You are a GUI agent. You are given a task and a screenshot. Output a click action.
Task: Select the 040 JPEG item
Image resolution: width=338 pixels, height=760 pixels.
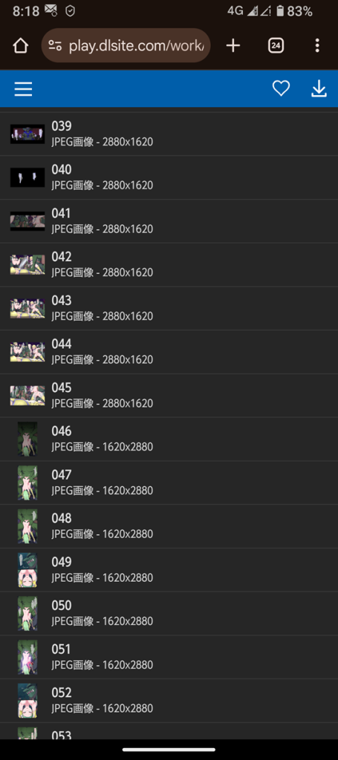169,177
